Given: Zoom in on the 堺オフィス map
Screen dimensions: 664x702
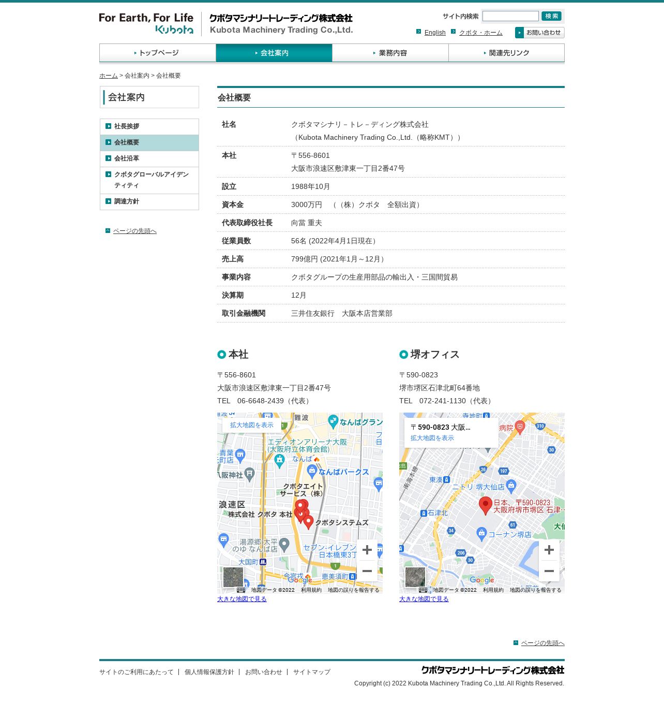Looking at the screenshot, I should tap(549, 550).
